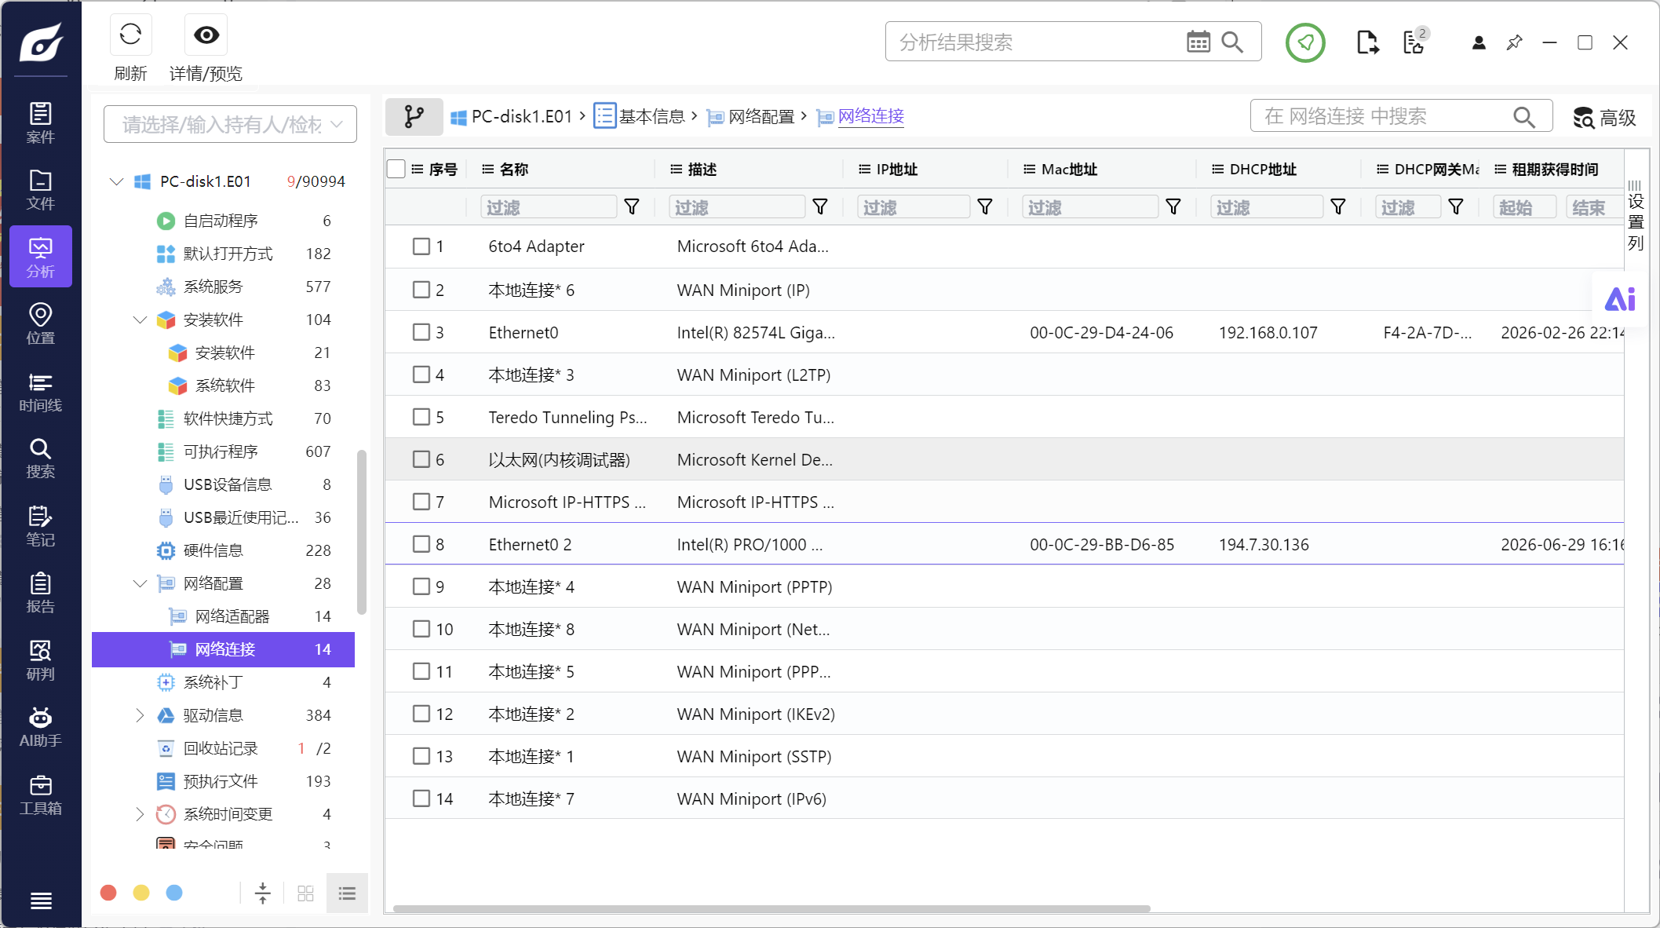
Task: Open the 设置列 column settings button
Action: tap(1636, 216)
